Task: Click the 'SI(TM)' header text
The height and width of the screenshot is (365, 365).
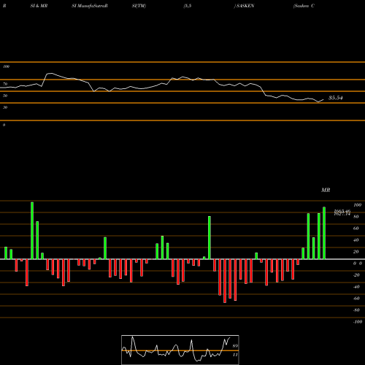Action: click(x=139, y=6)
